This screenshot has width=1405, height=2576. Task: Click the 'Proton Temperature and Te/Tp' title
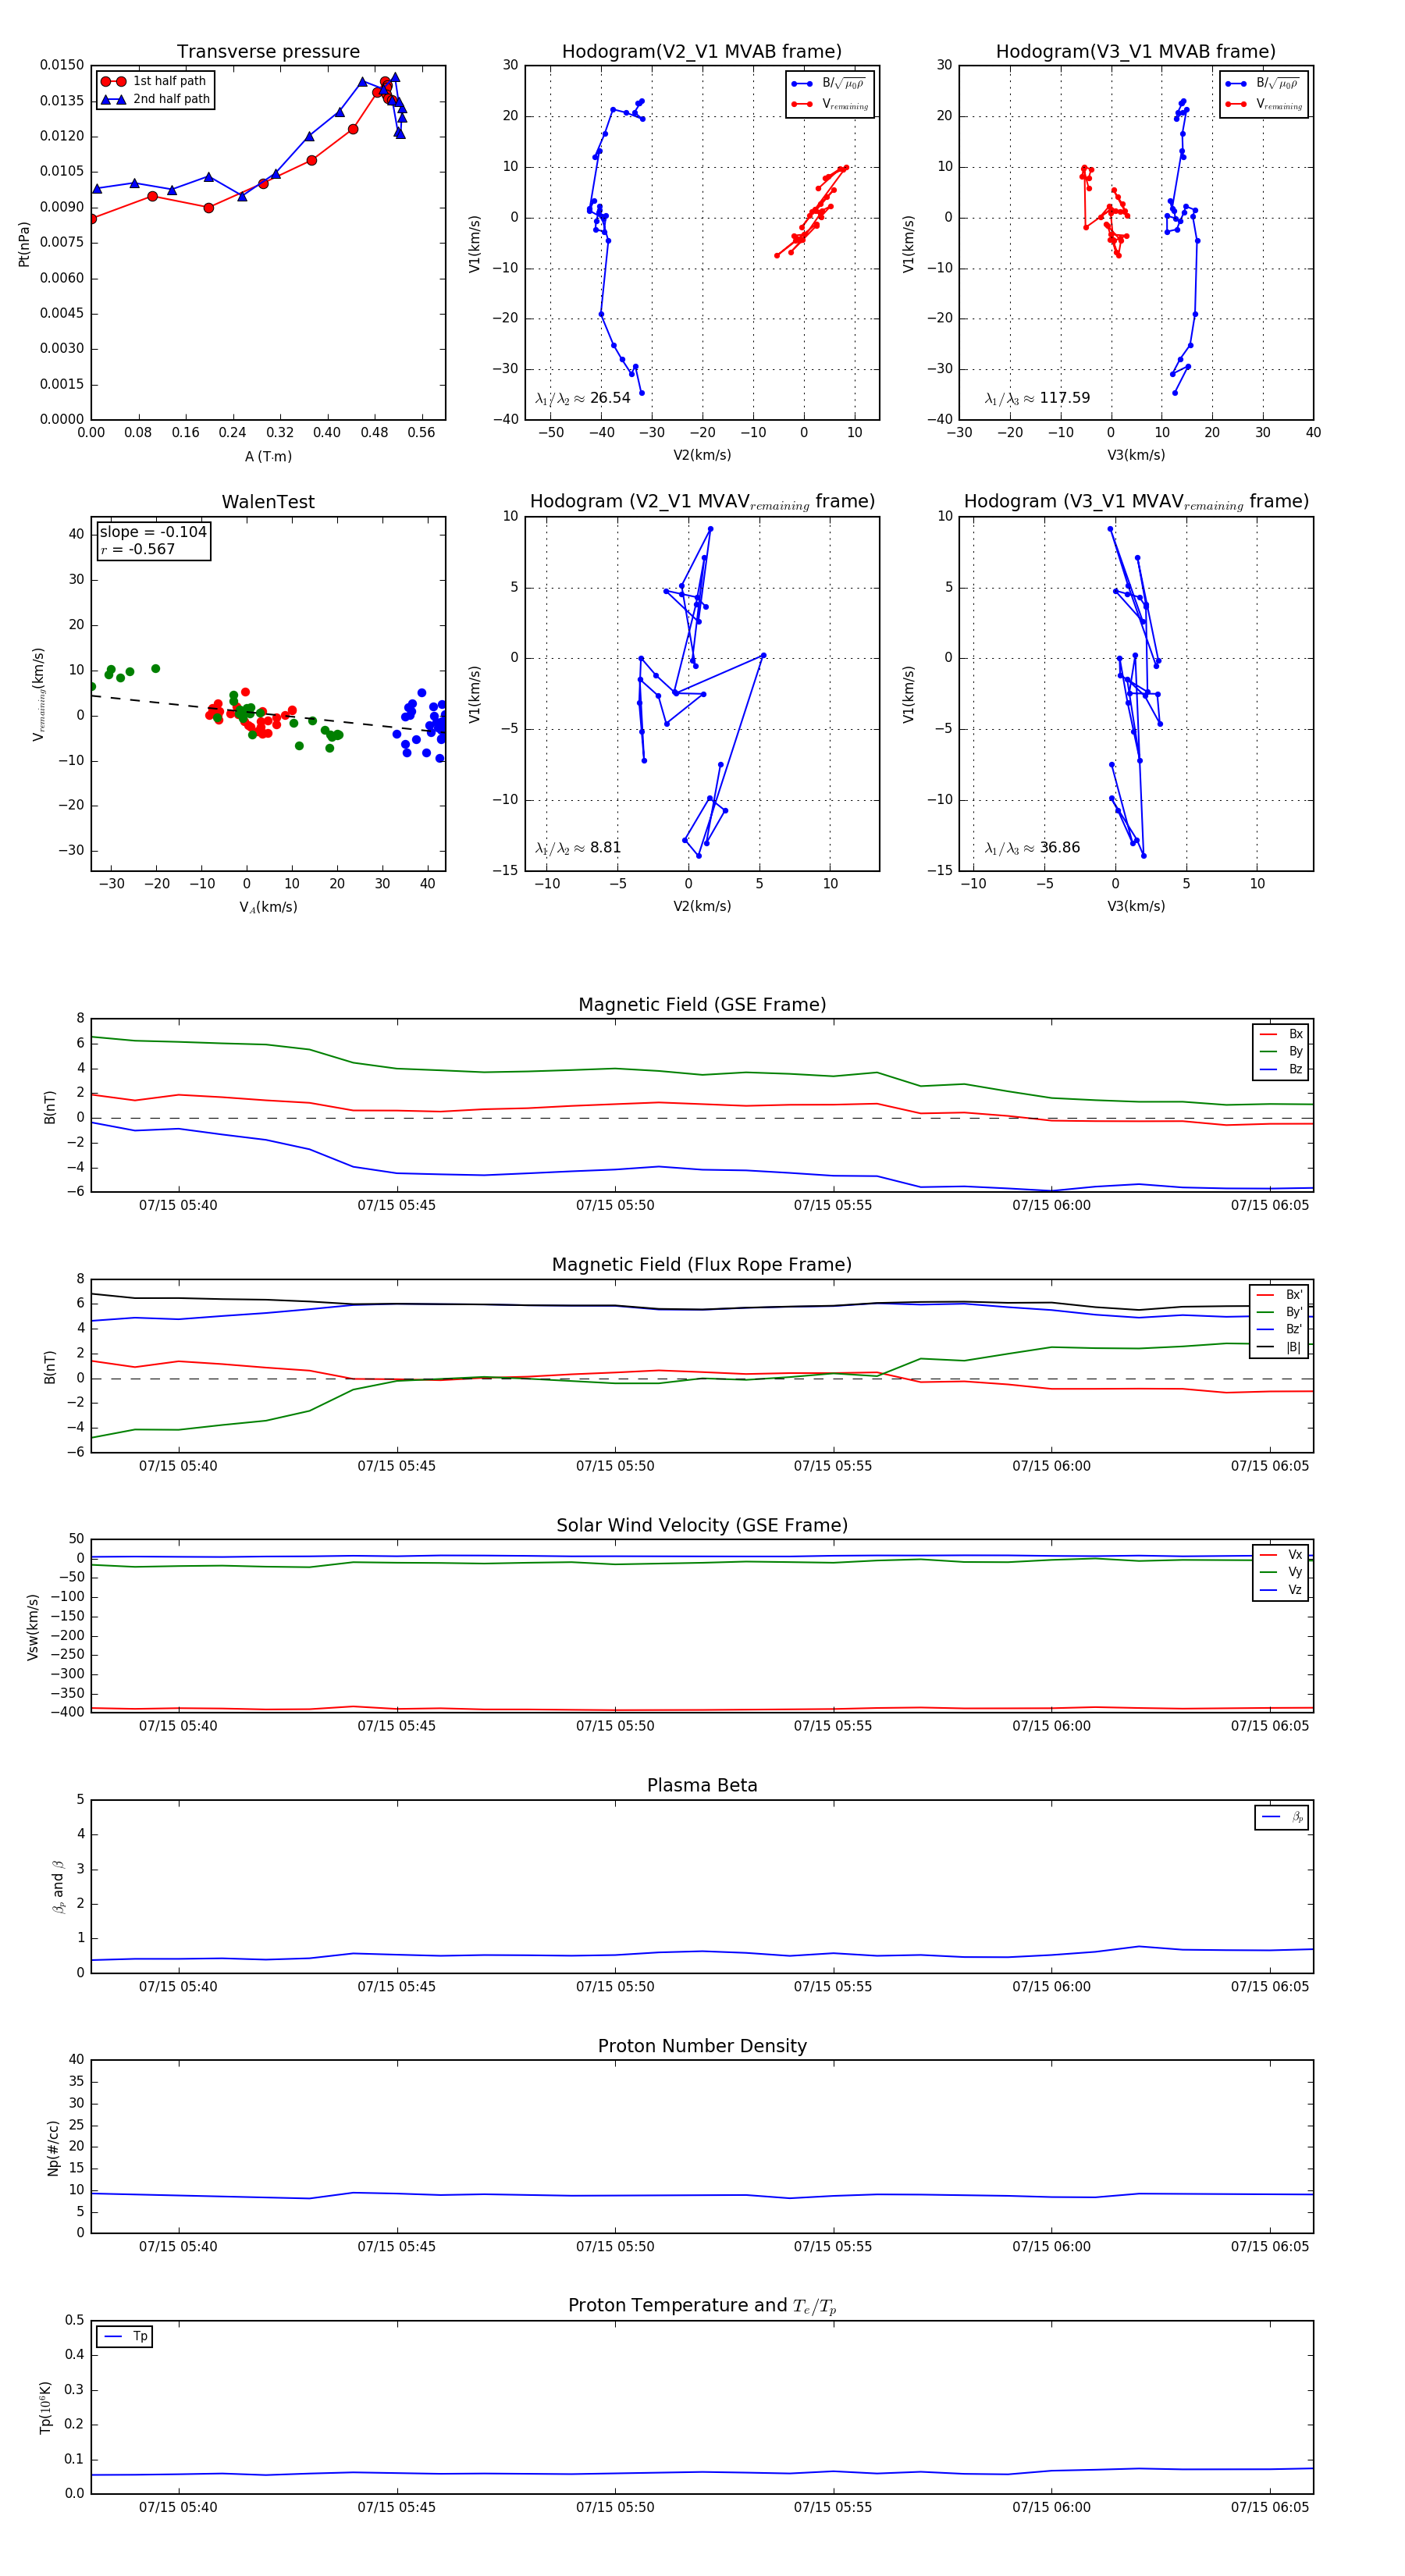point(702,2305)
